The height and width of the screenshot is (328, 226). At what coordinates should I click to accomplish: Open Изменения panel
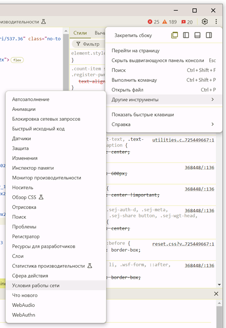click(56, 158)
